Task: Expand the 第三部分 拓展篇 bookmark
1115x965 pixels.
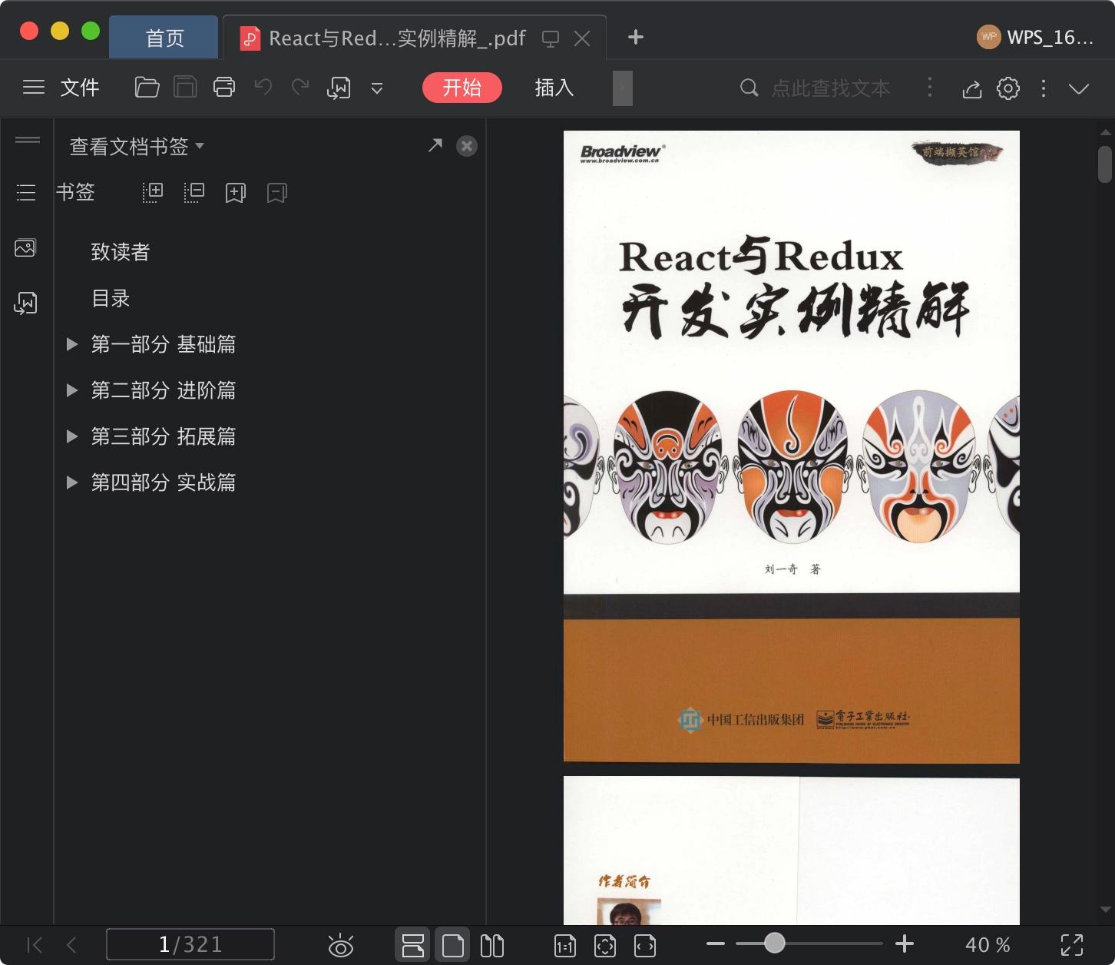Action: coord(72,436)
